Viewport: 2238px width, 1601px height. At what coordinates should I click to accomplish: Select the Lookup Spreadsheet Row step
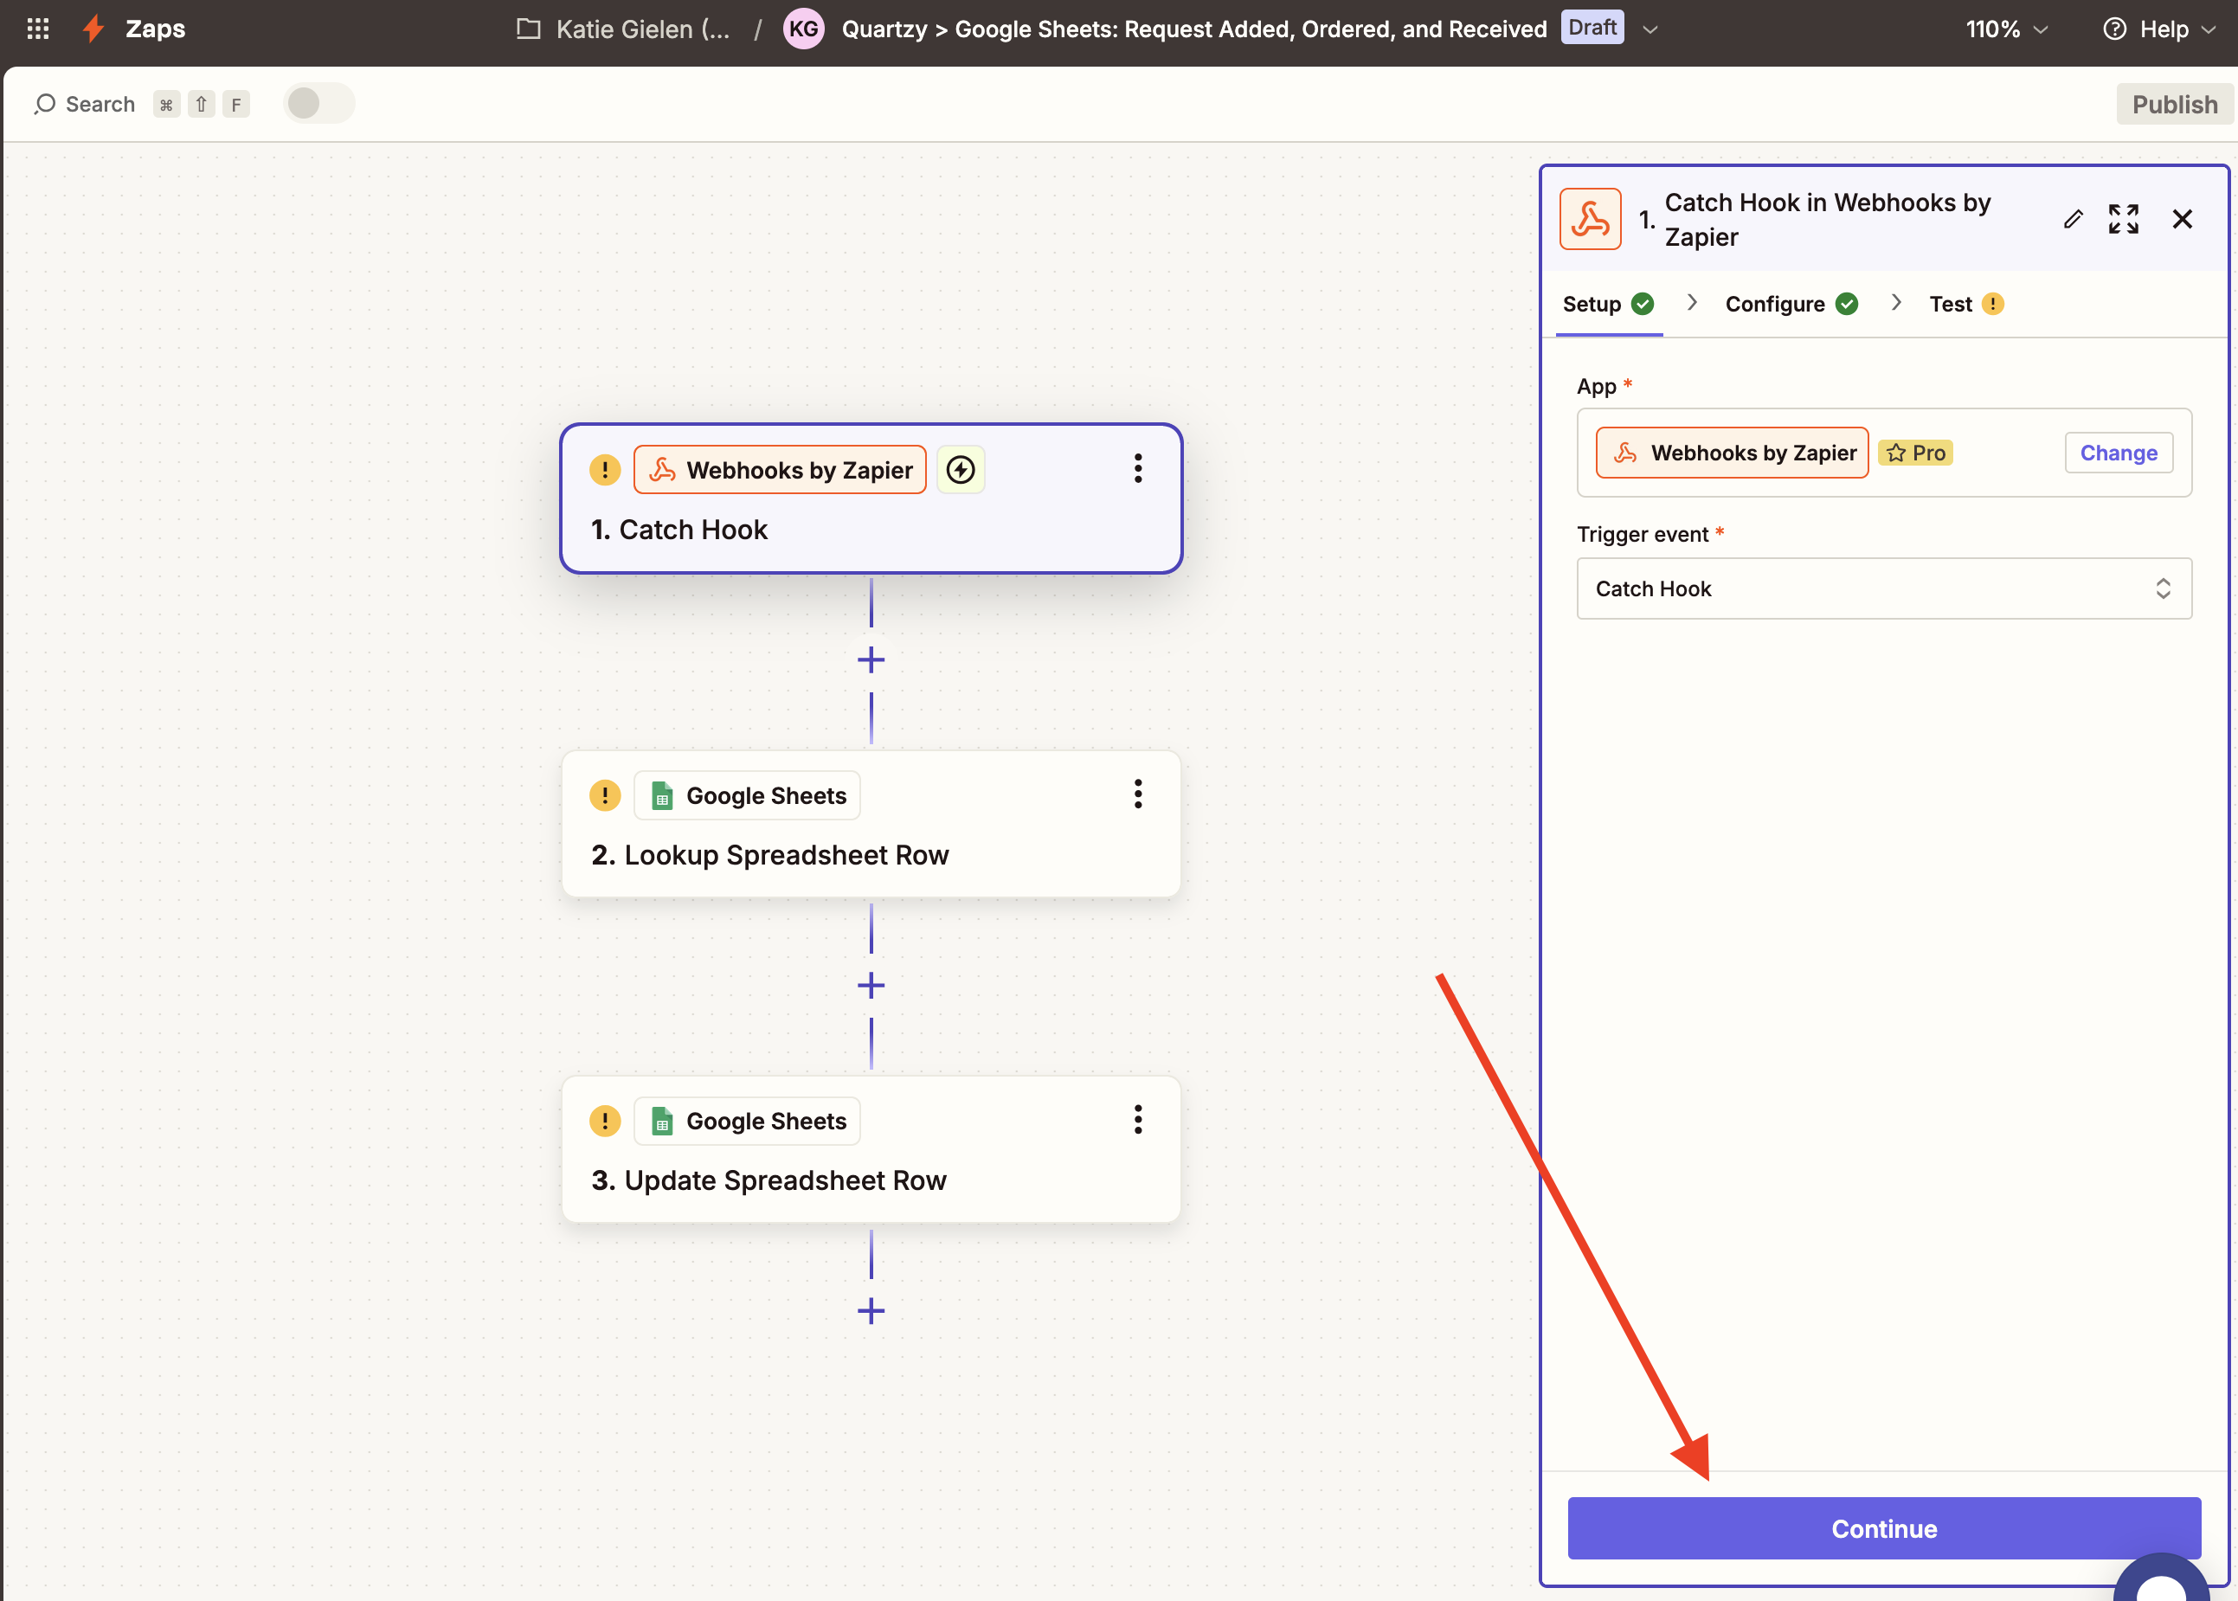(871, 824)
